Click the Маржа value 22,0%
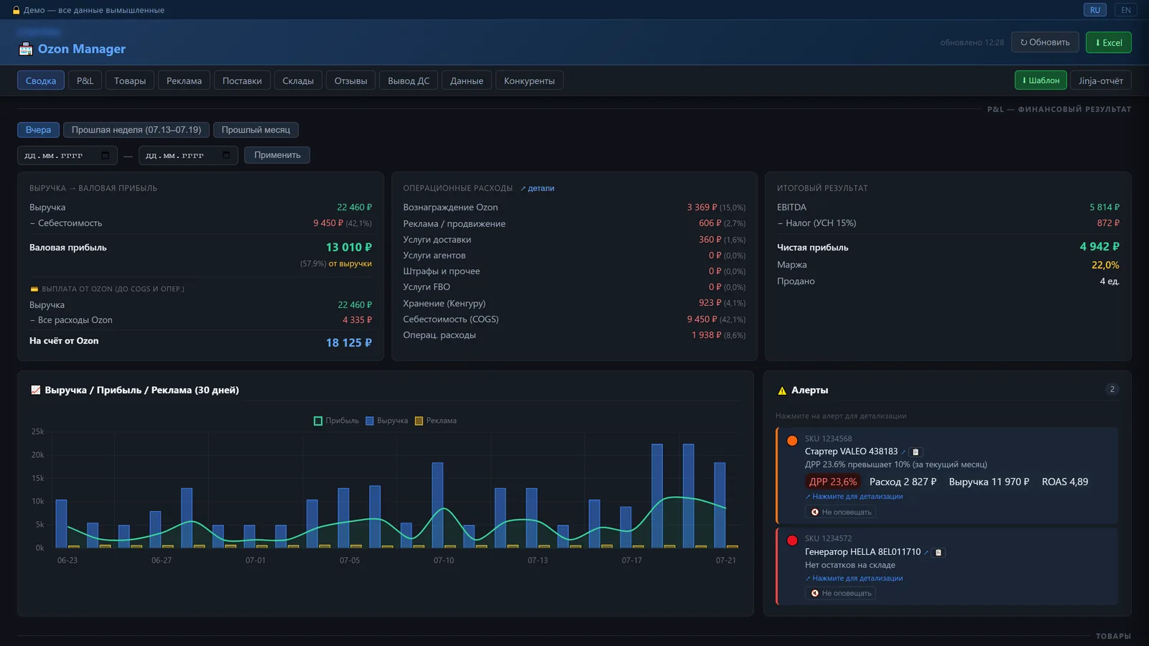This screenshot has width=1149, height=646. click(1105, 265)
